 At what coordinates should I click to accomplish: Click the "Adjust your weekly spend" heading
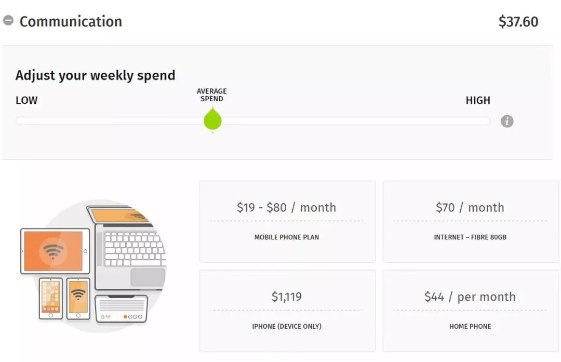tap(95, 75)
